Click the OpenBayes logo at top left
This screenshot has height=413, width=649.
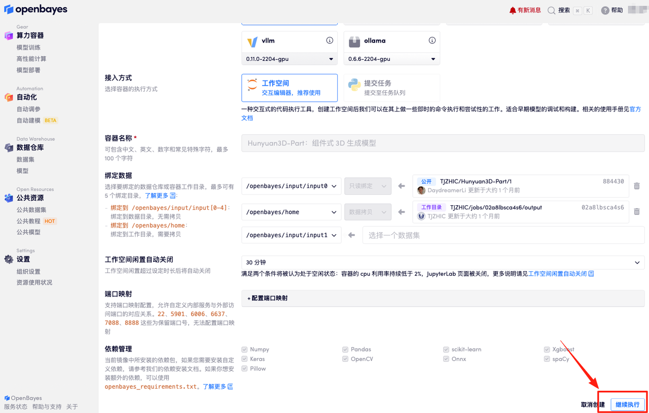tap(35, 10)
